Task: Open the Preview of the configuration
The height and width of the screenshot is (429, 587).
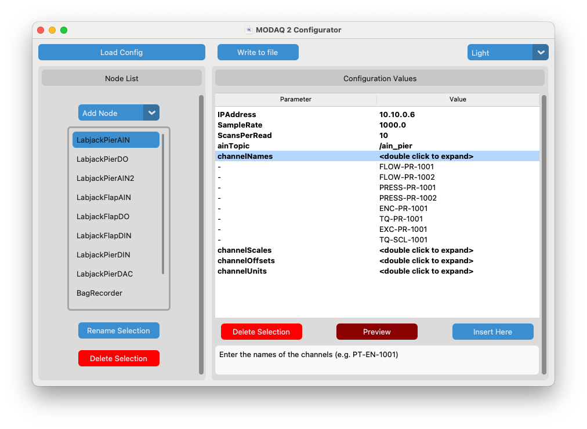Action: pos(377,332)
